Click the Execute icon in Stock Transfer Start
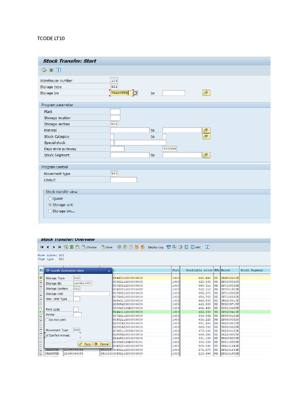The width and height of the screenshot is (308, 411). coord(44,70)
